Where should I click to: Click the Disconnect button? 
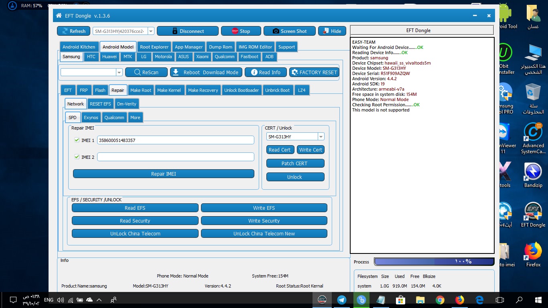(188, 31)
